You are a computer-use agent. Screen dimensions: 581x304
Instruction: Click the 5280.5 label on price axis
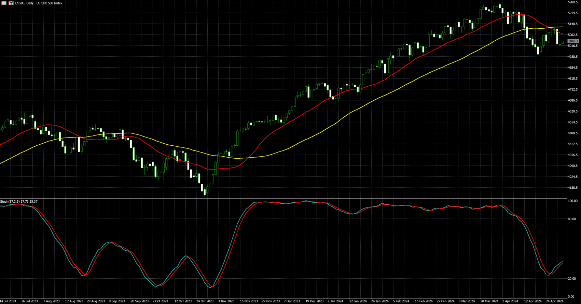[572, 2]
